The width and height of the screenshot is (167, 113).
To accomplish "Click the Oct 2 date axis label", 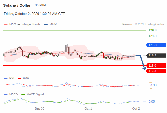I will click(136, 108).
